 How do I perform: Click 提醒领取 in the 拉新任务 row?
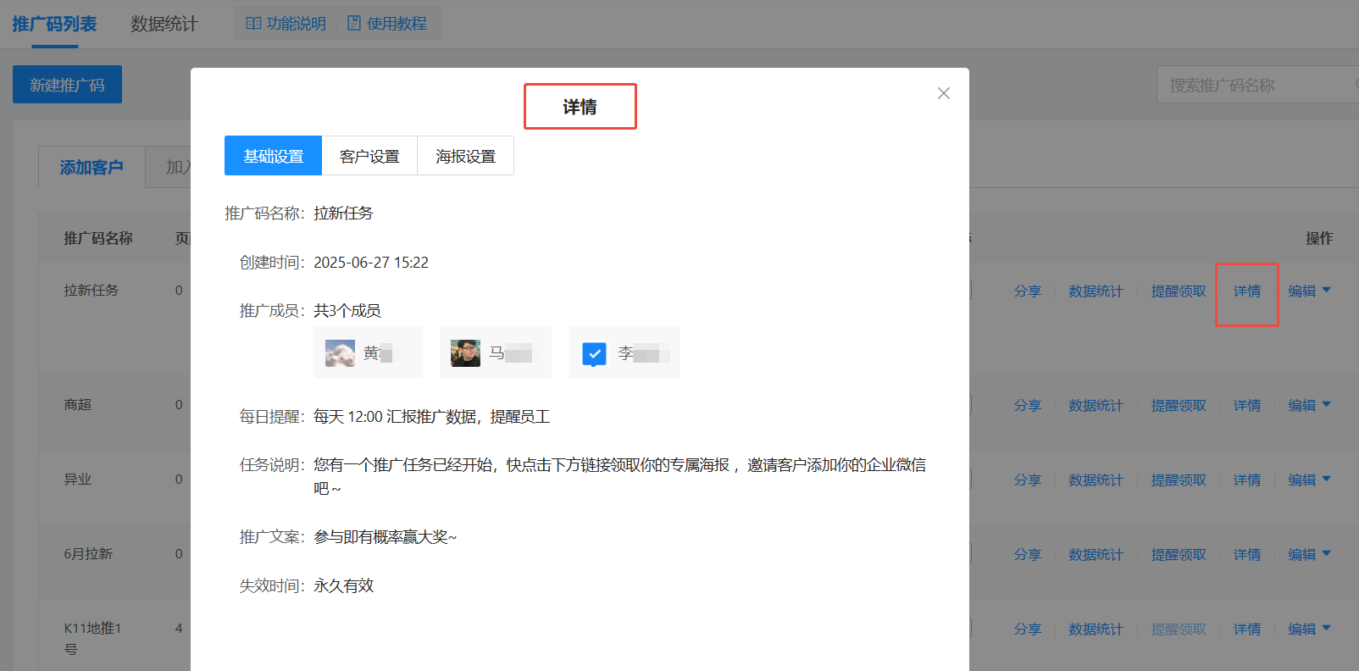point(1179,291)
